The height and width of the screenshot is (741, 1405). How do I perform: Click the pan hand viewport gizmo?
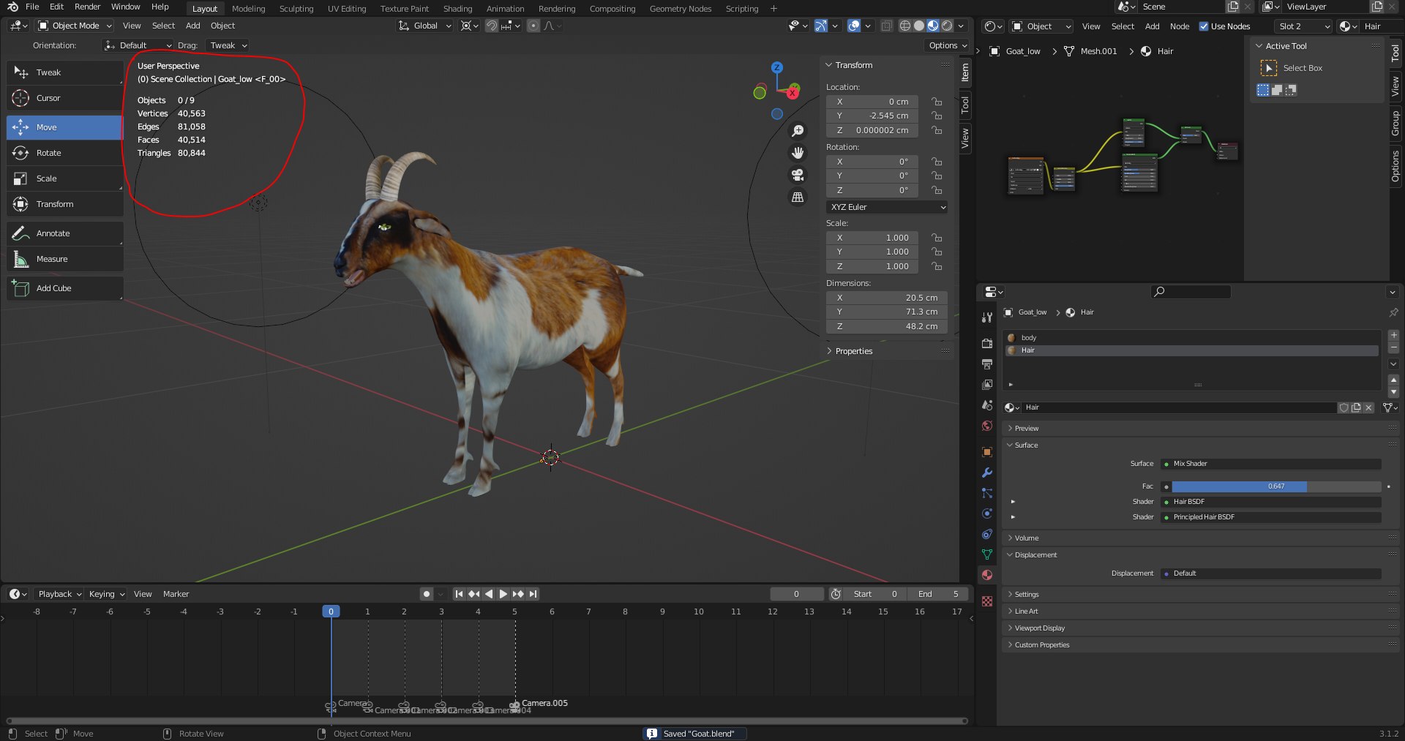(x=798, y=153)
